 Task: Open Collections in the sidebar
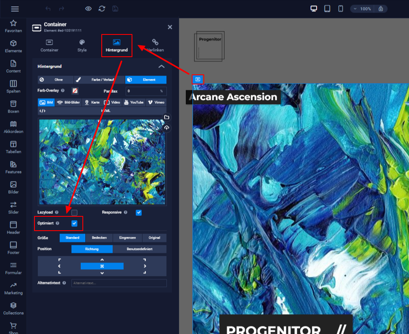tap(13, 309)
